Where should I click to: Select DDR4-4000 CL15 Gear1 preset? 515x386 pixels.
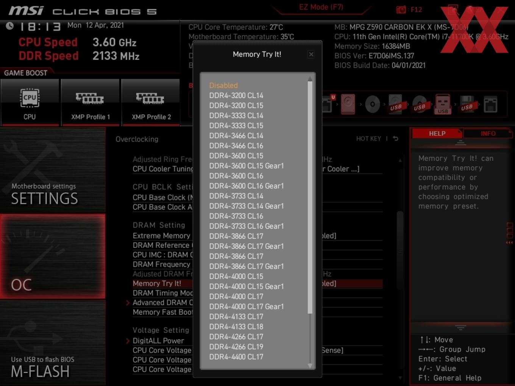point(247,286)
